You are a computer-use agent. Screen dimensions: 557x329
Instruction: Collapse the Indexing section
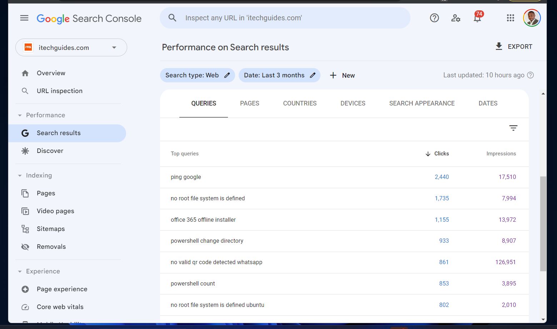coord(20,175)
